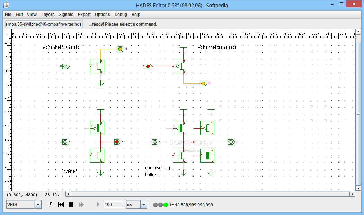Image resolution: width=364 pixels, height=215 pixels.
Task: Click the fast-forward simulation button
Action: [81, 205]
